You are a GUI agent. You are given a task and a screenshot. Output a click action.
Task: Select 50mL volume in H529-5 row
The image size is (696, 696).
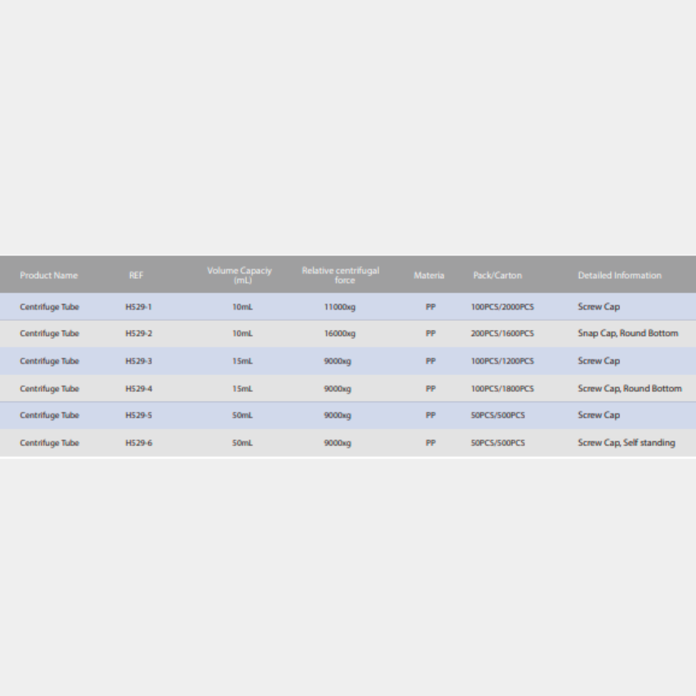(x=242, y=415)
